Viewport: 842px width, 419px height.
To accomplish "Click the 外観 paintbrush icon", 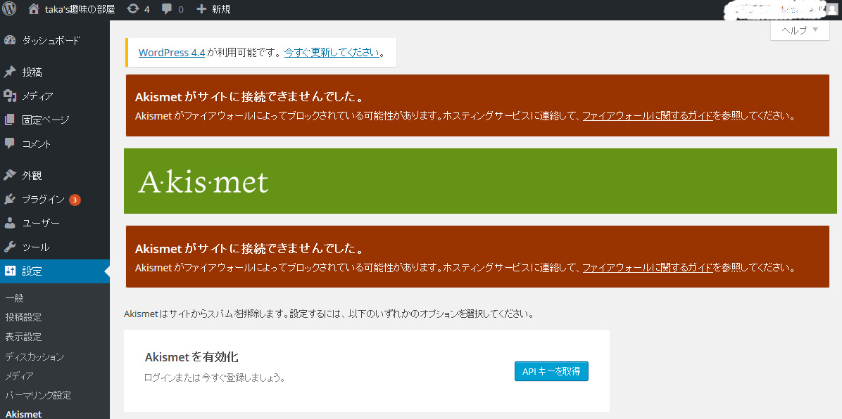I will pos(10,176).
